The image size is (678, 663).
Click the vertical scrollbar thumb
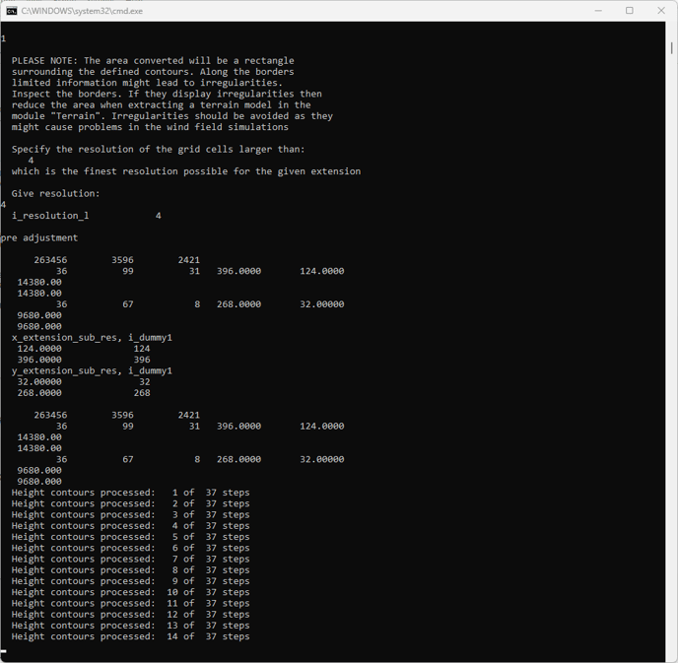(x=672, y=47)
